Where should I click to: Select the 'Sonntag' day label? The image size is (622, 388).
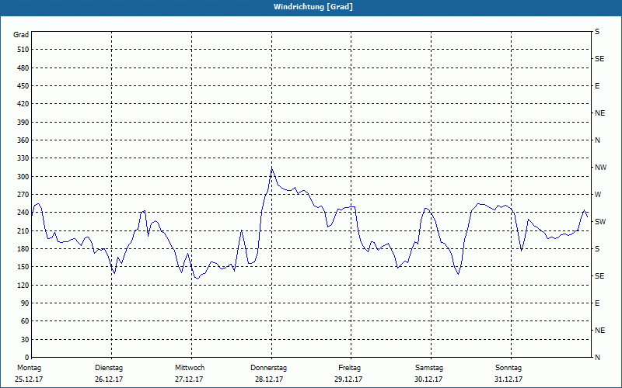508,368
